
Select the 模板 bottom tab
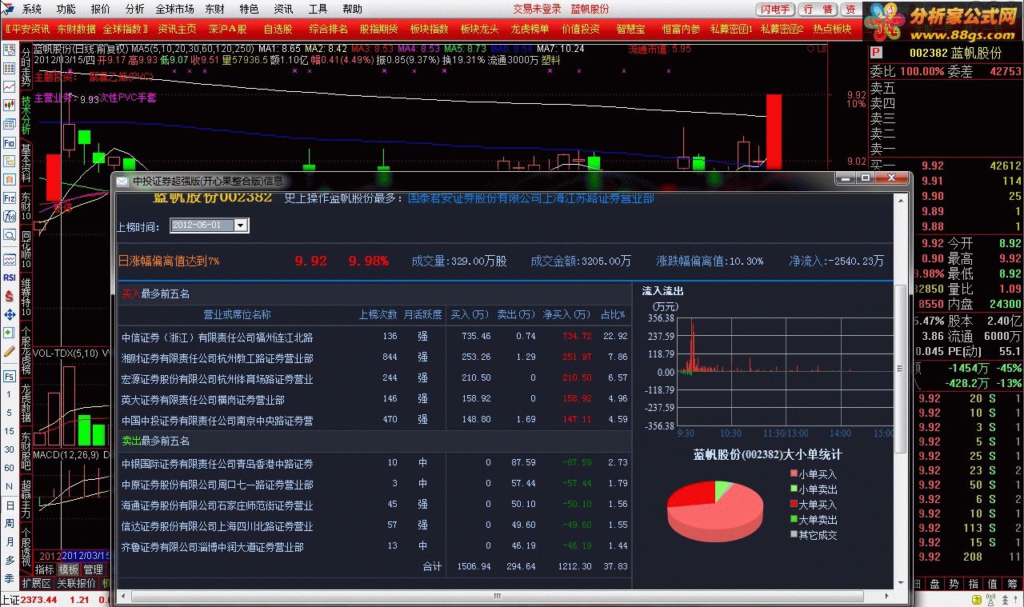(69, 569)
